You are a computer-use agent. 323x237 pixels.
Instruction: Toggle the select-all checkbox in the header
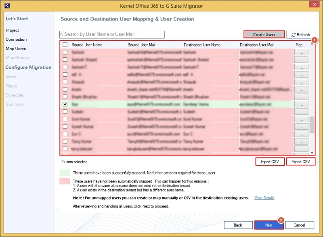click(65, 45)
